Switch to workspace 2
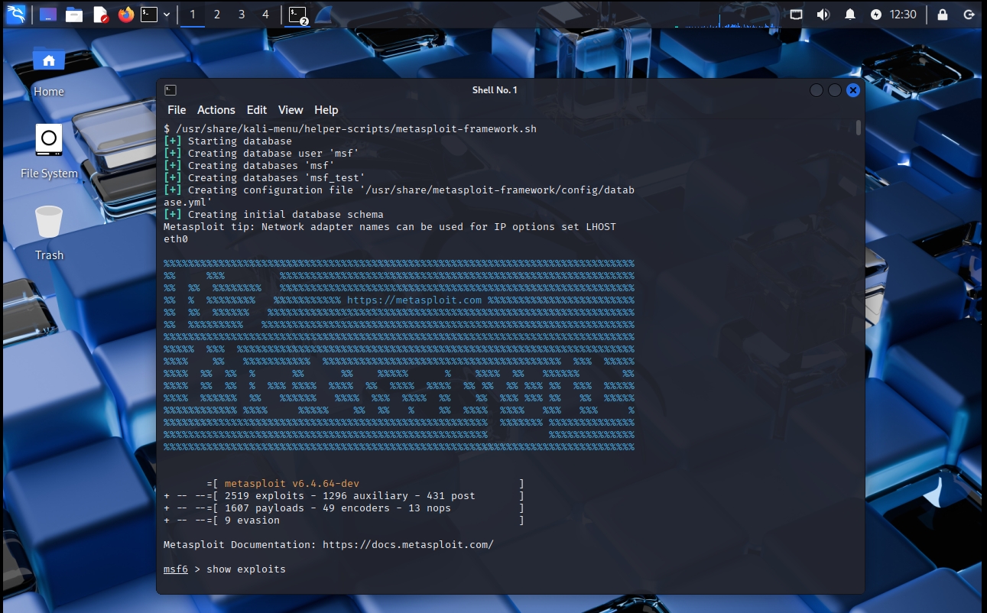 coord(217,15)
